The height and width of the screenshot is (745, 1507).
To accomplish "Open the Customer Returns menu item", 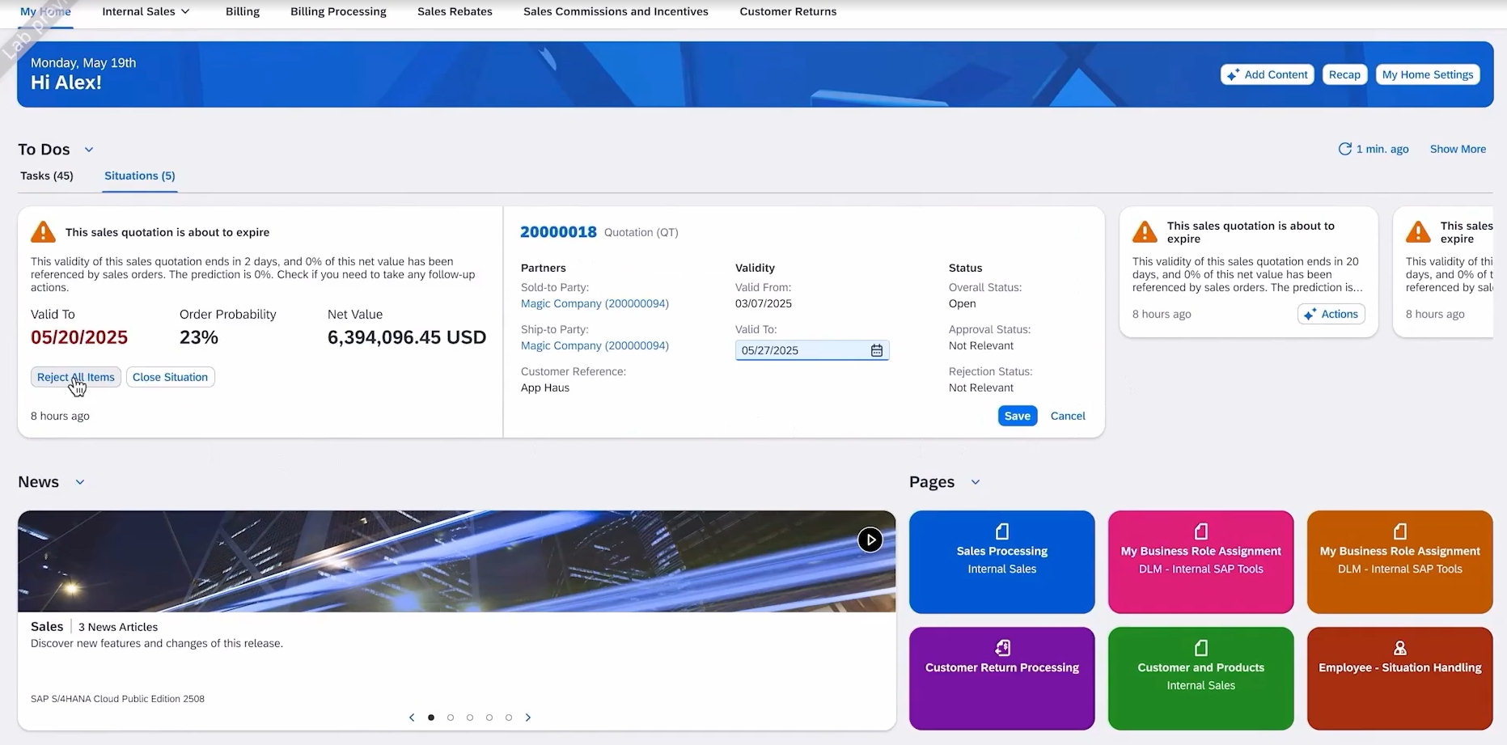I will 787,11.
